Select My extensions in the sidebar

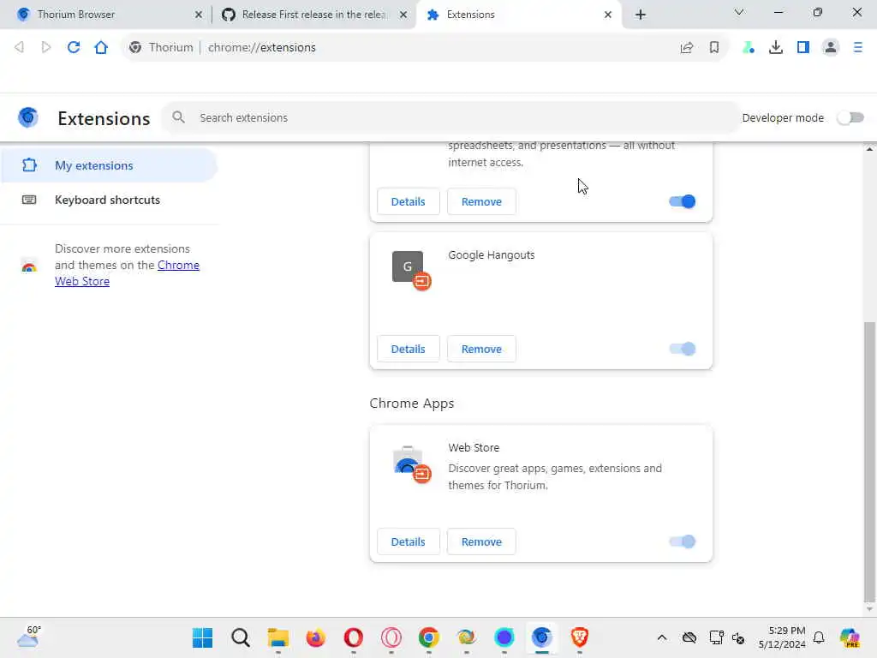click(109, 165)
